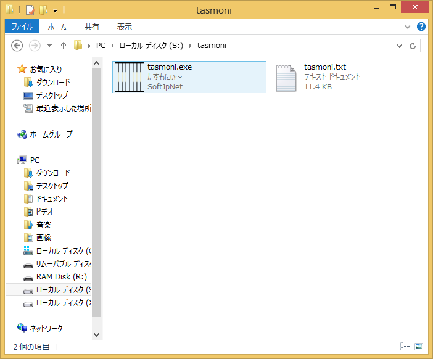Open the ファイル ribbon tab

click(22, 27)
